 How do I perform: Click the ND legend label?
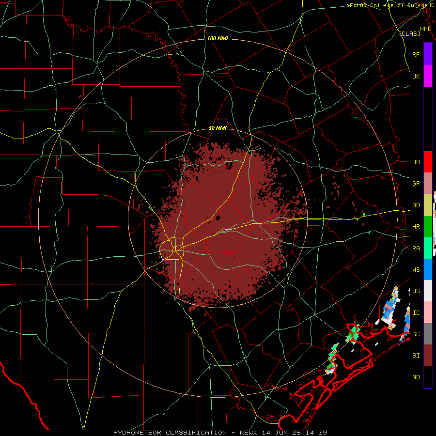(416, 377)
